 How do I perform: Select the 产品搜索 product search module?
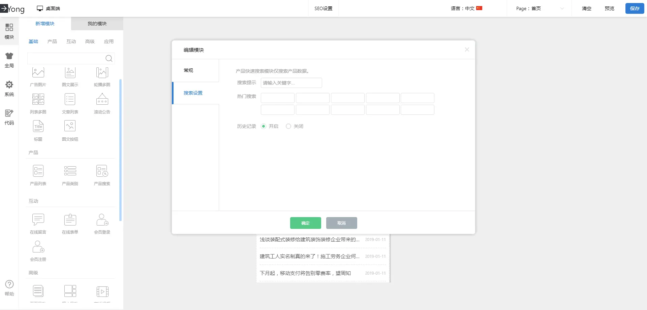click(x=102, y=171)
